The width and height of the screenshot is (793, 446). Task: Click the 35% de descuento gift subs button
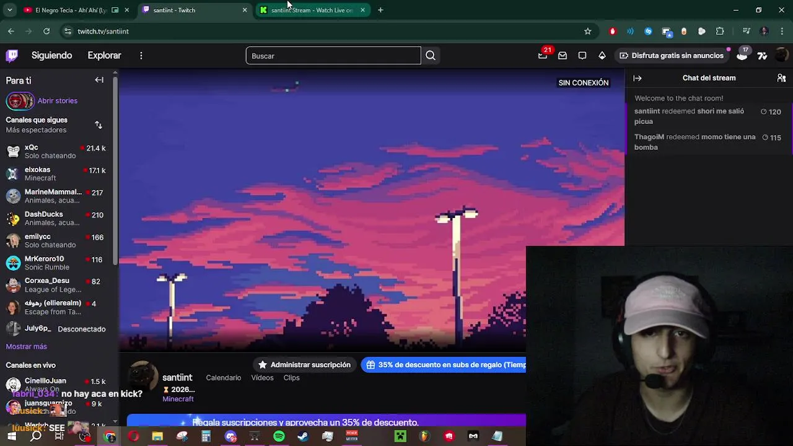pyautogui.click(x=444, y=365)
